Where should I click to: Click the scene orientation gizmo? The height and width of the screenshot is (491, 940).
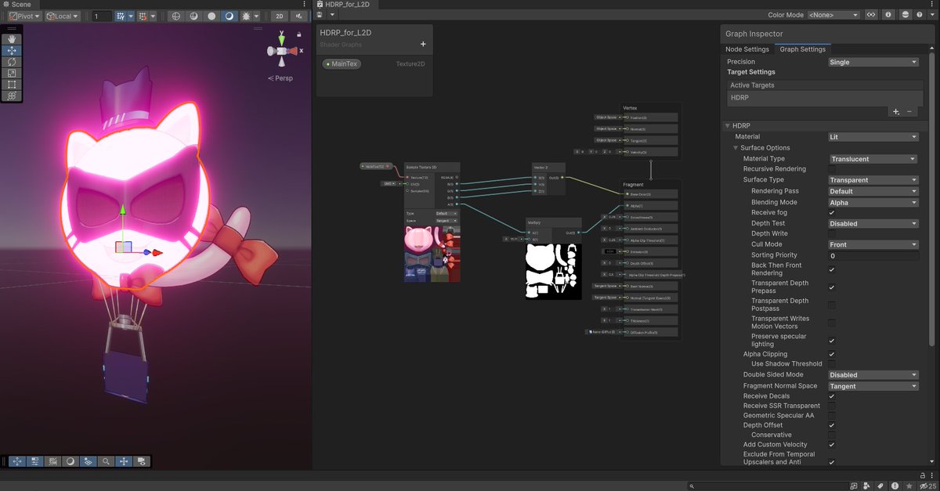[282, 50]
